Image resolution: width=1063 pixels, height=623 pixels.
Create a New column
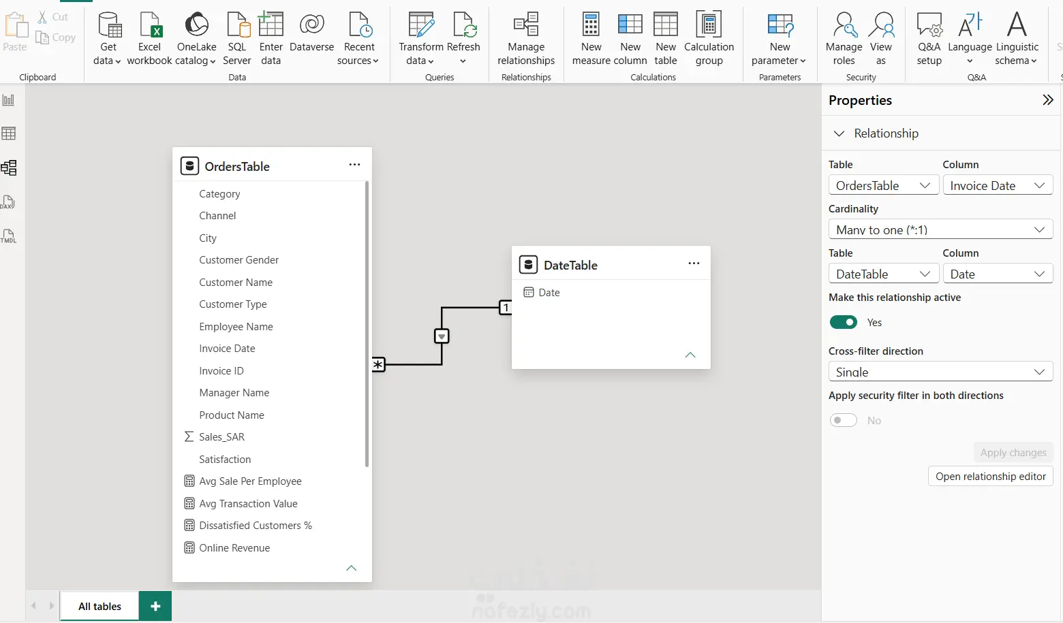630,39
